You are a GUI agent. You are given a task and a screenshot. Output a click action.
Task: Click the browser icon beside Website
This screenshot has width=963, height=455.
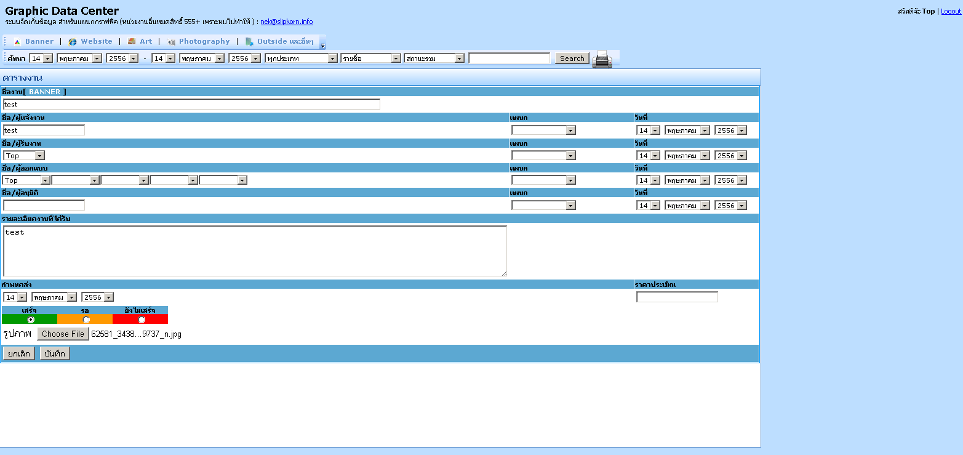pyautogui.click(x=73, y=42)
